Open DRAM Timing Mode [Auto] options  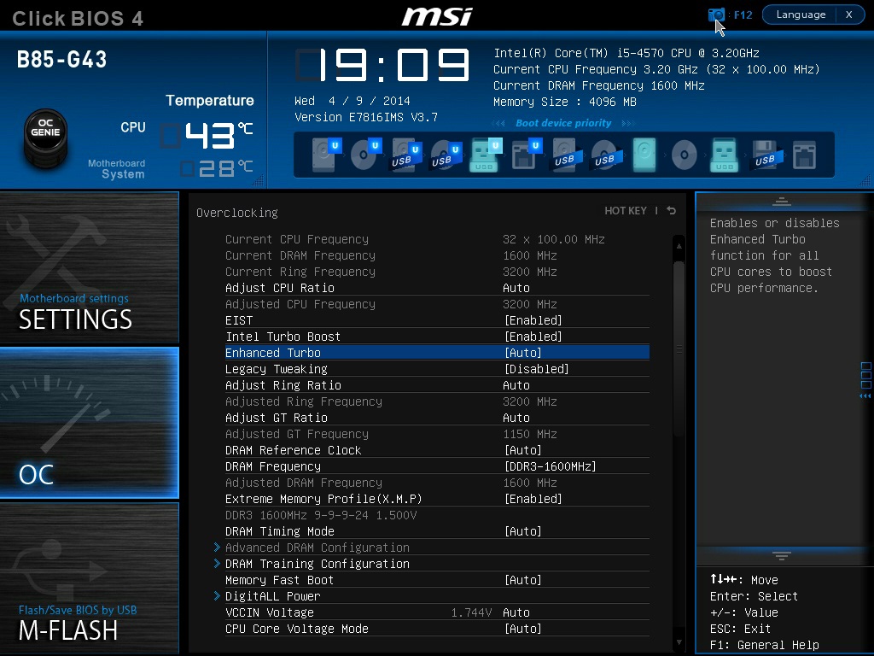point(523,531)
